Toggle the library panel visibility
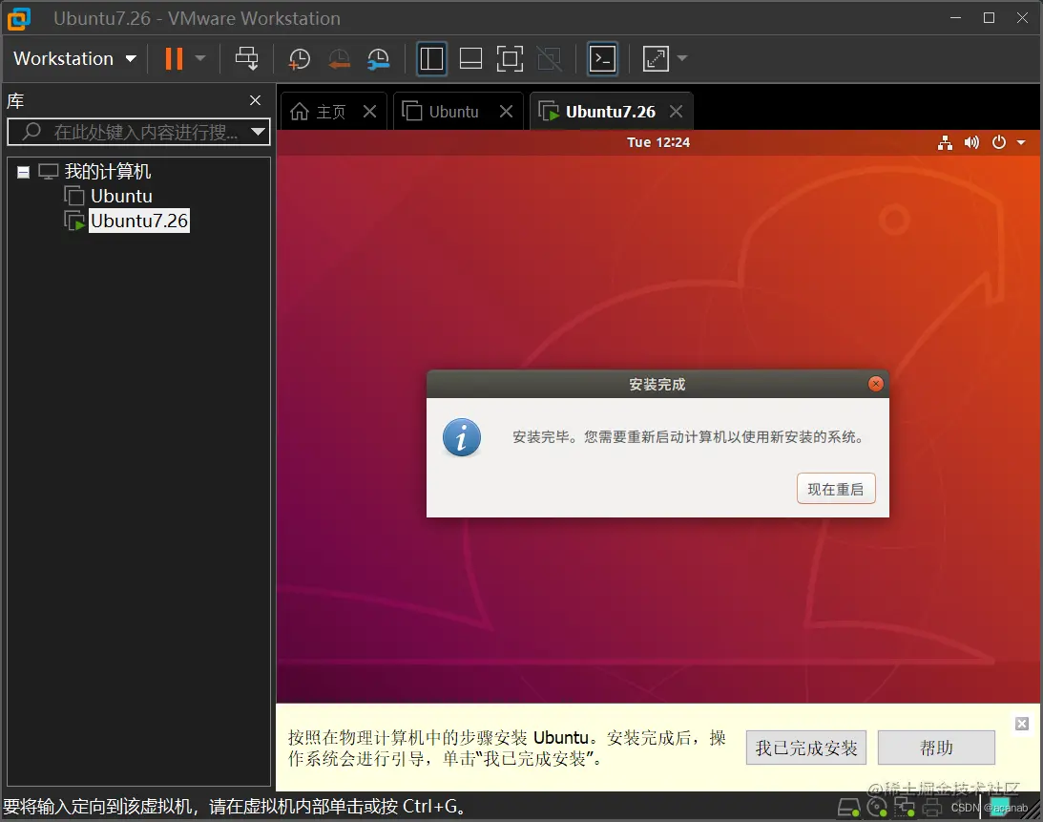This screenshot has width=1043, height=822. pyautogui.click(x=431, y=58)
